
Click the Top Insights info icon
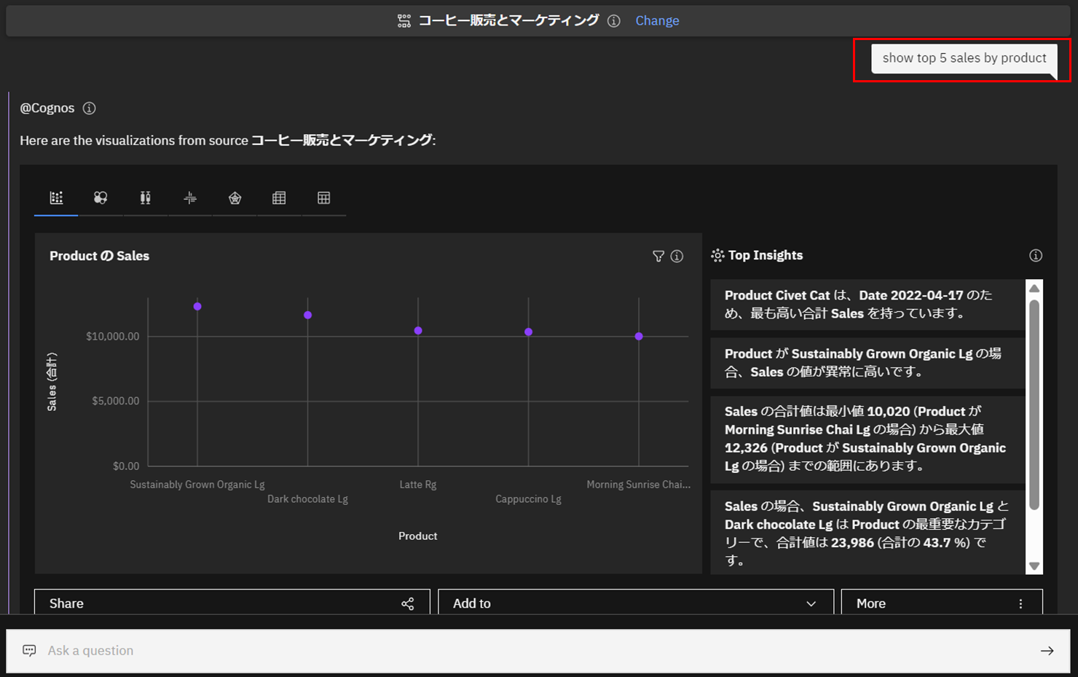pos(1036,255)
